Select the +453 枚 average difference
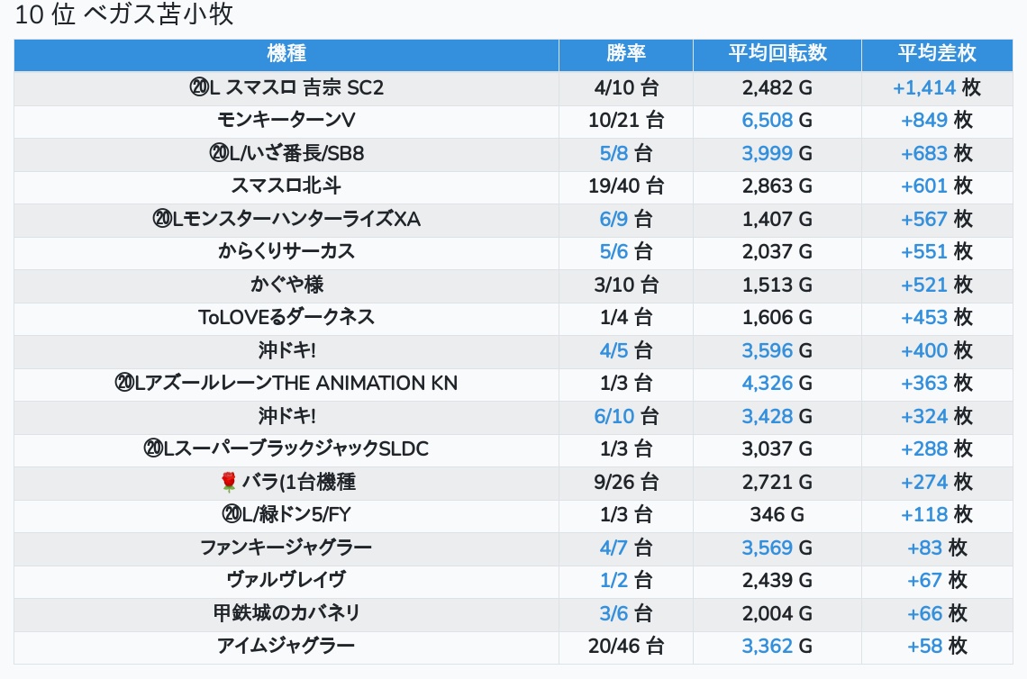Screen dimensions: 1027x679 click(937, 318)
